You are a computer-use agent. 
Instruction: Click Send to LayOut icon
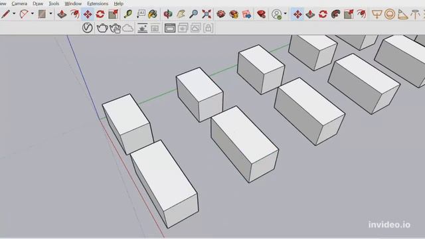pos(246,14)
